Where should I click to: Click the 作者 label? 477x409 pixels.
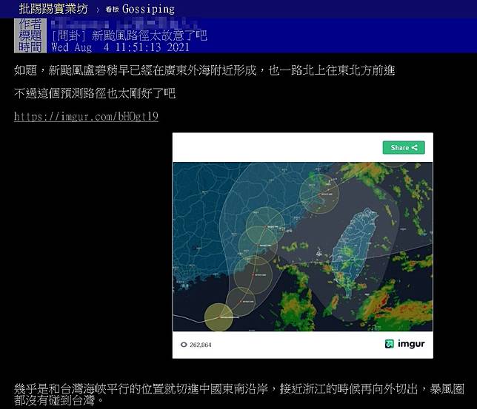[x=30, y=24]
